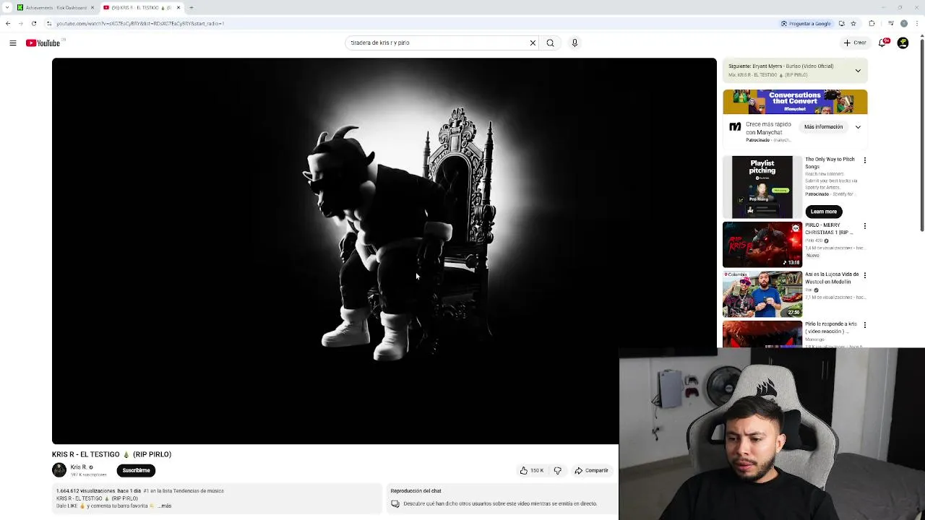Open options for Pirlo le responde a kris
The height and width of the screenshot is (520, 925).
pyautogui.click(x=865, y=326)
